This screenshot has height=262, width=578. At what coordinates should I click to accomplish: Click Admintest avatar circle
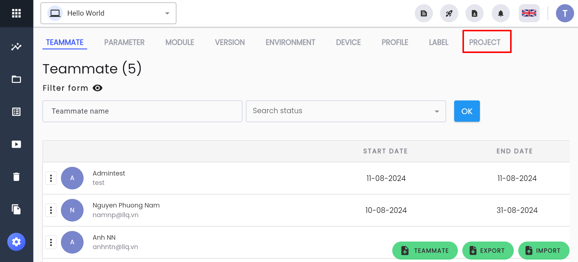pyautogui.click(x=72, y=178)
